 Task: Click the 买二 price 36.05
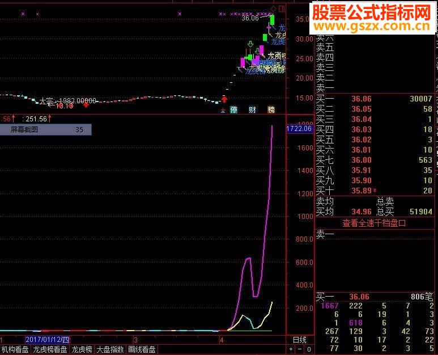pos(362,109)
